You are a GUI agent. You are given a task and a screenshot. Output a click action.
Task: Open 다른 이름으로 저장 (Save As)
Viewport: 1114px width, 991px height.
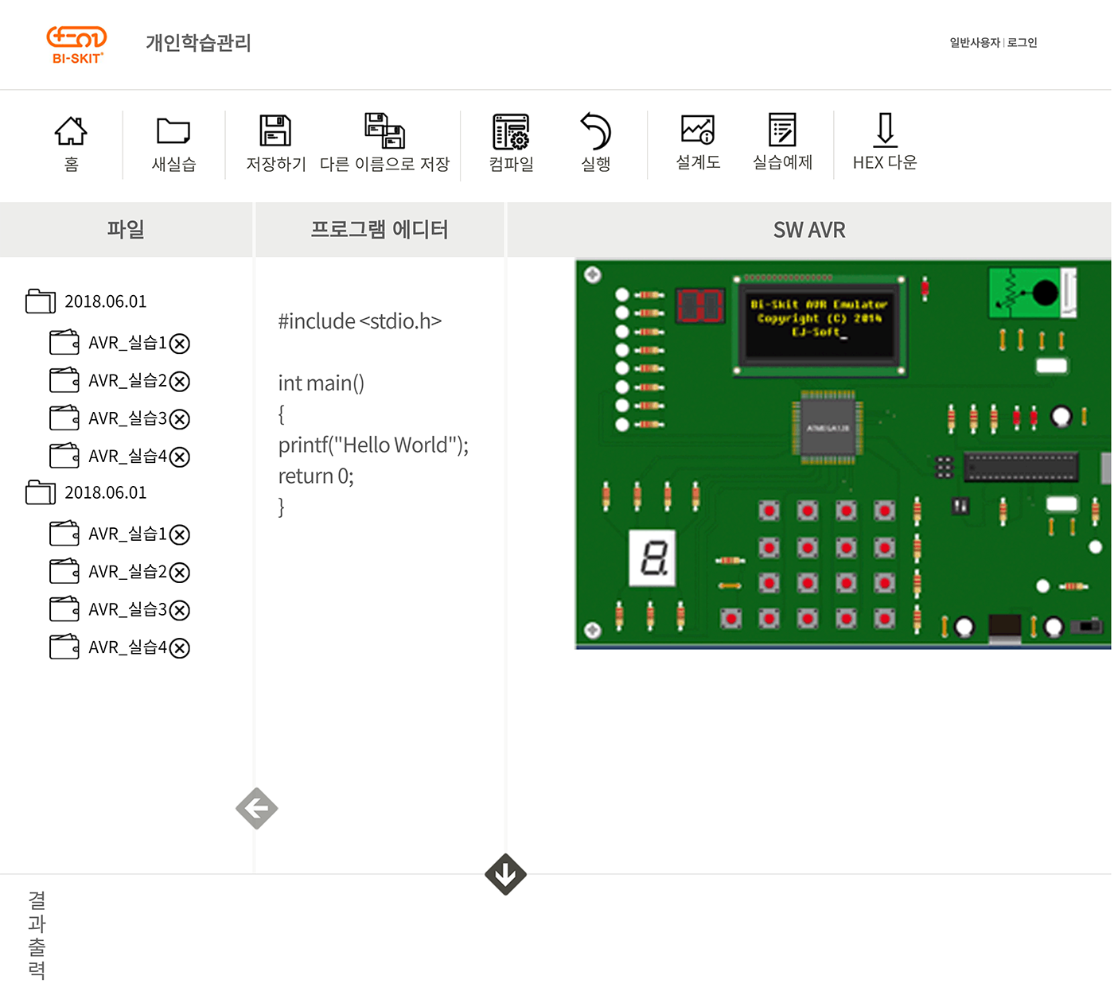(384, 142)
